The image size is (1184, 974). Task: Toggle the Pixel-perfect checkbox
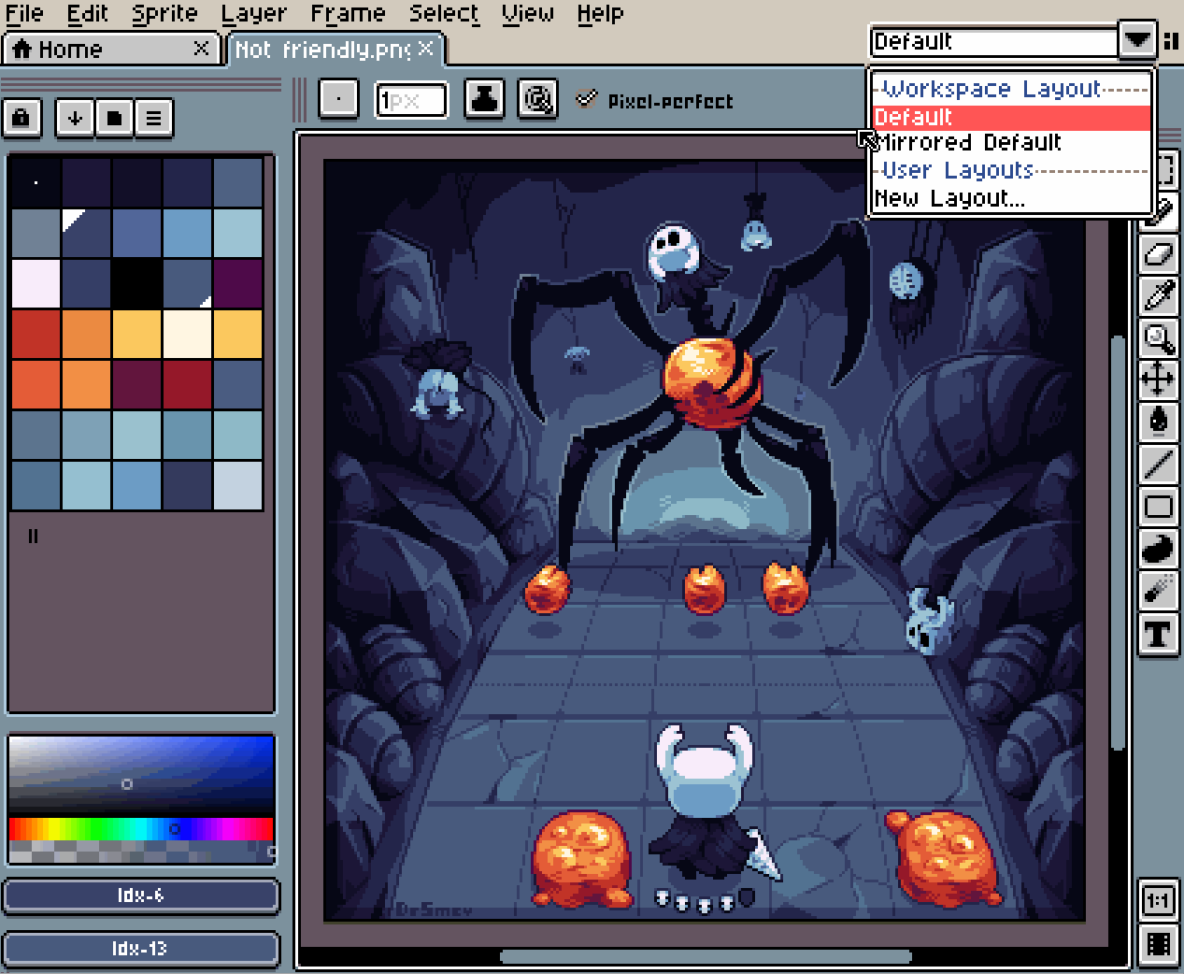click(x=586, y=99)
